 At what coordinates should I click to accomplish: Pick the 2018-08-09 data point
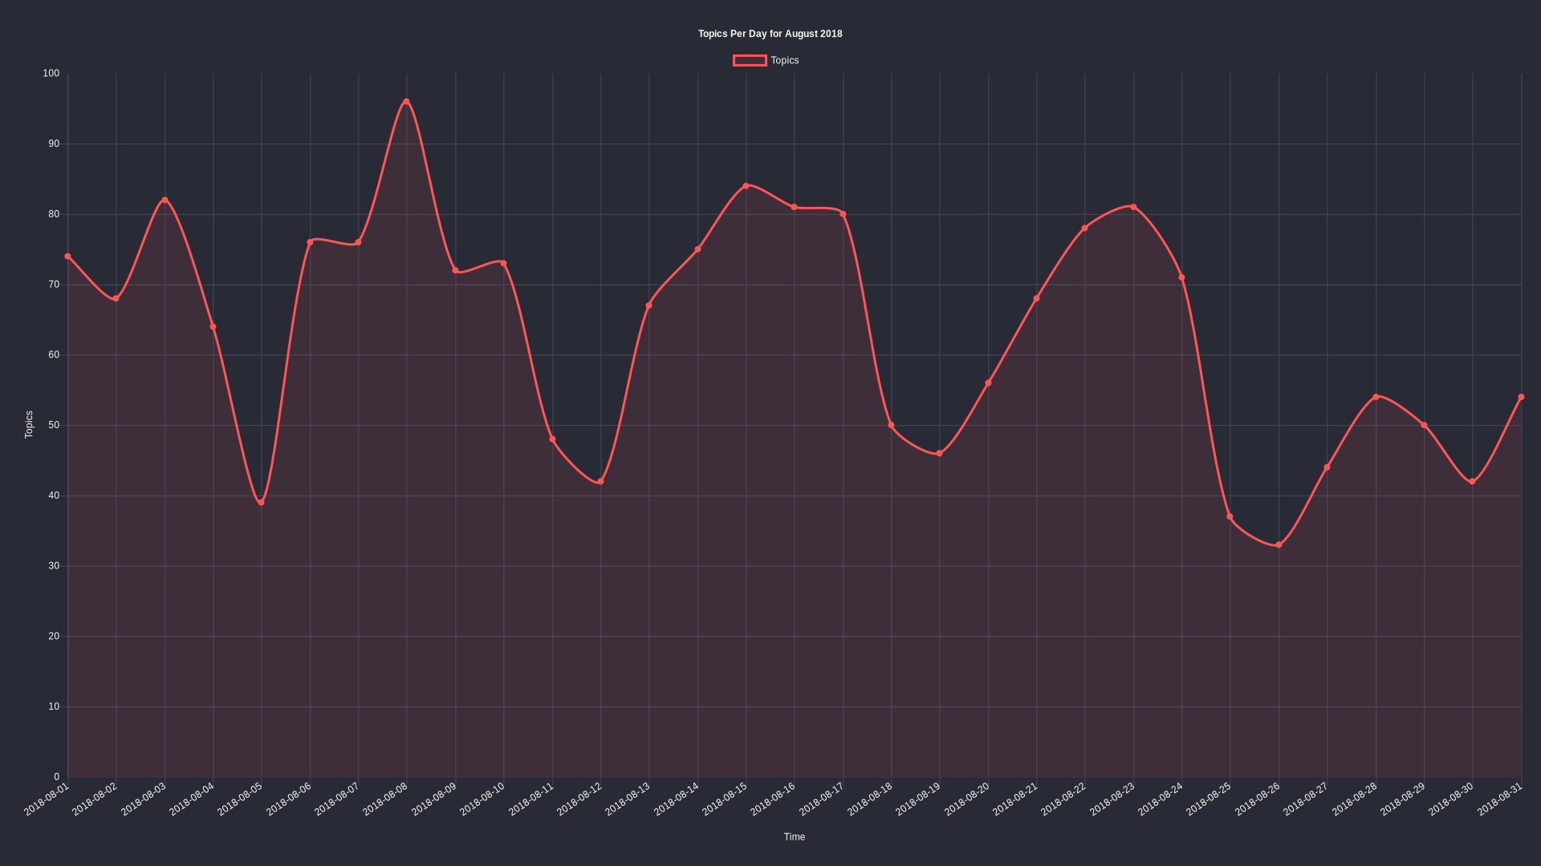[x=455, y=270]
